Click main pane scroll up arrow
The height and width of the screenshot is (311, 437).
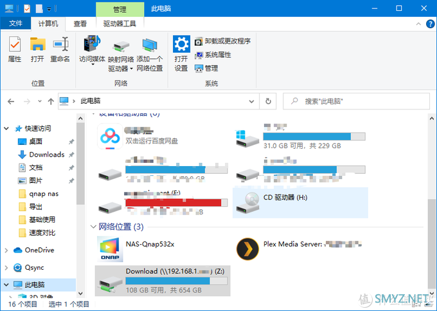tap(432, 118)
